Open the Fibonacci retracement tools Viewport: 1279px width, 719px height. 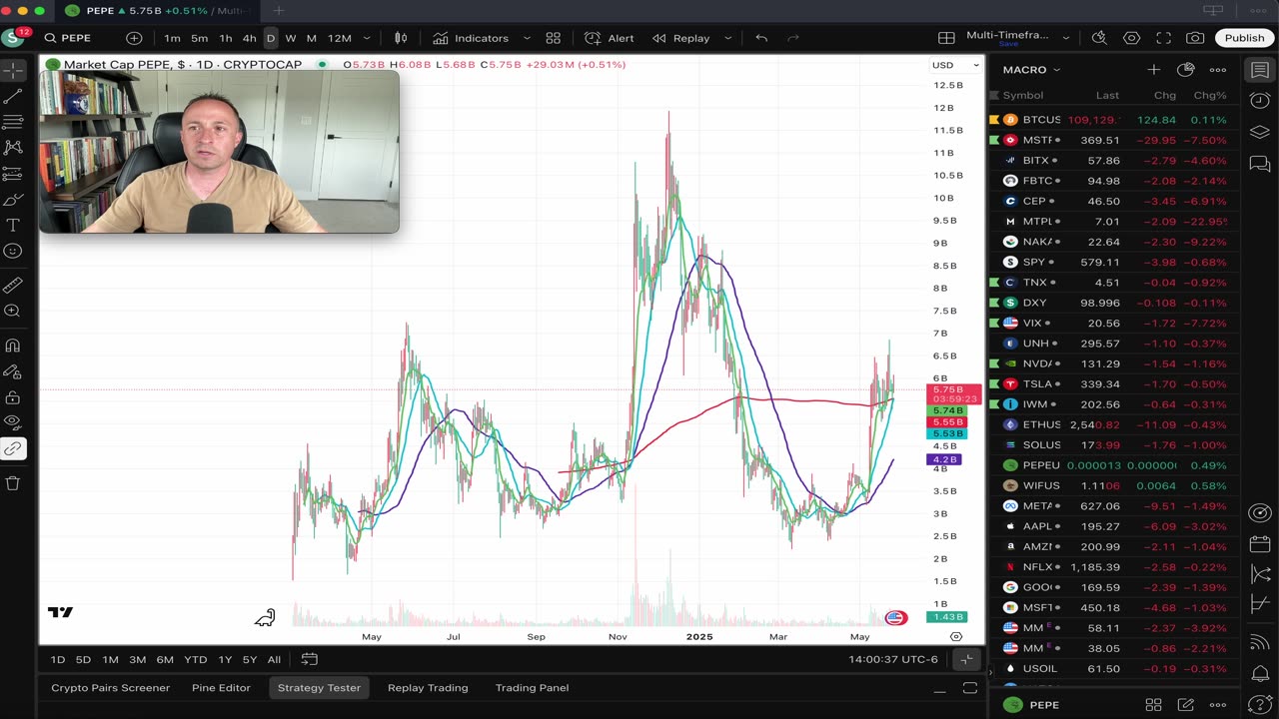(13, 122)
